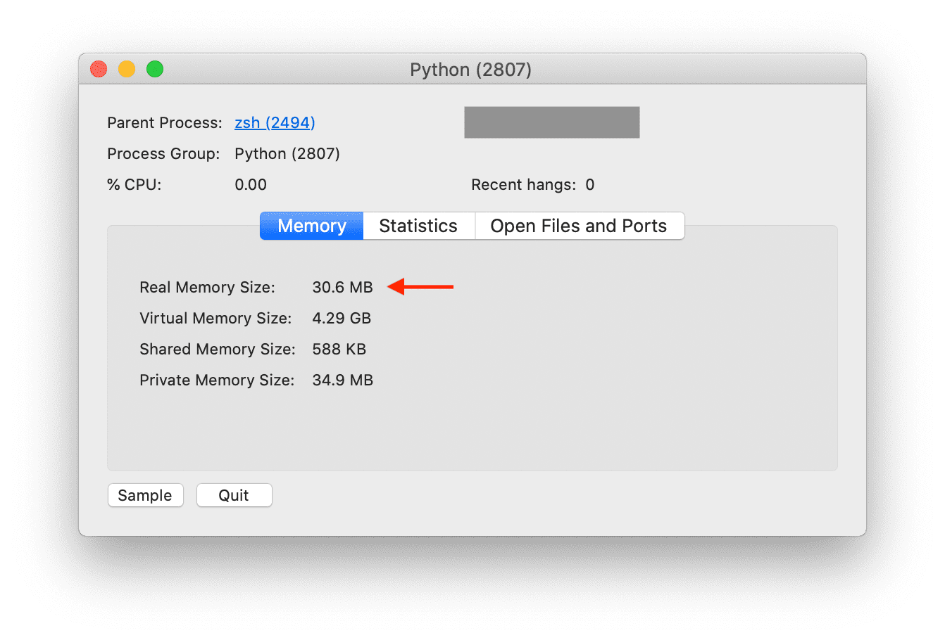Open the zsh (2494) parent process link

click(275, 123)
